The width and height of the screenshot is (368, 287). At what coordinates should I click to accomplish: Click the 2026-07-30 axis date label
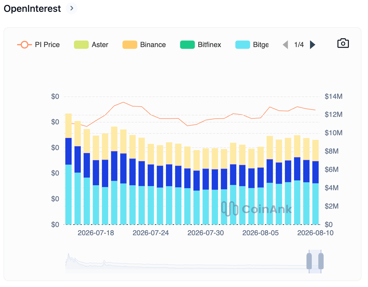(206, 233)
